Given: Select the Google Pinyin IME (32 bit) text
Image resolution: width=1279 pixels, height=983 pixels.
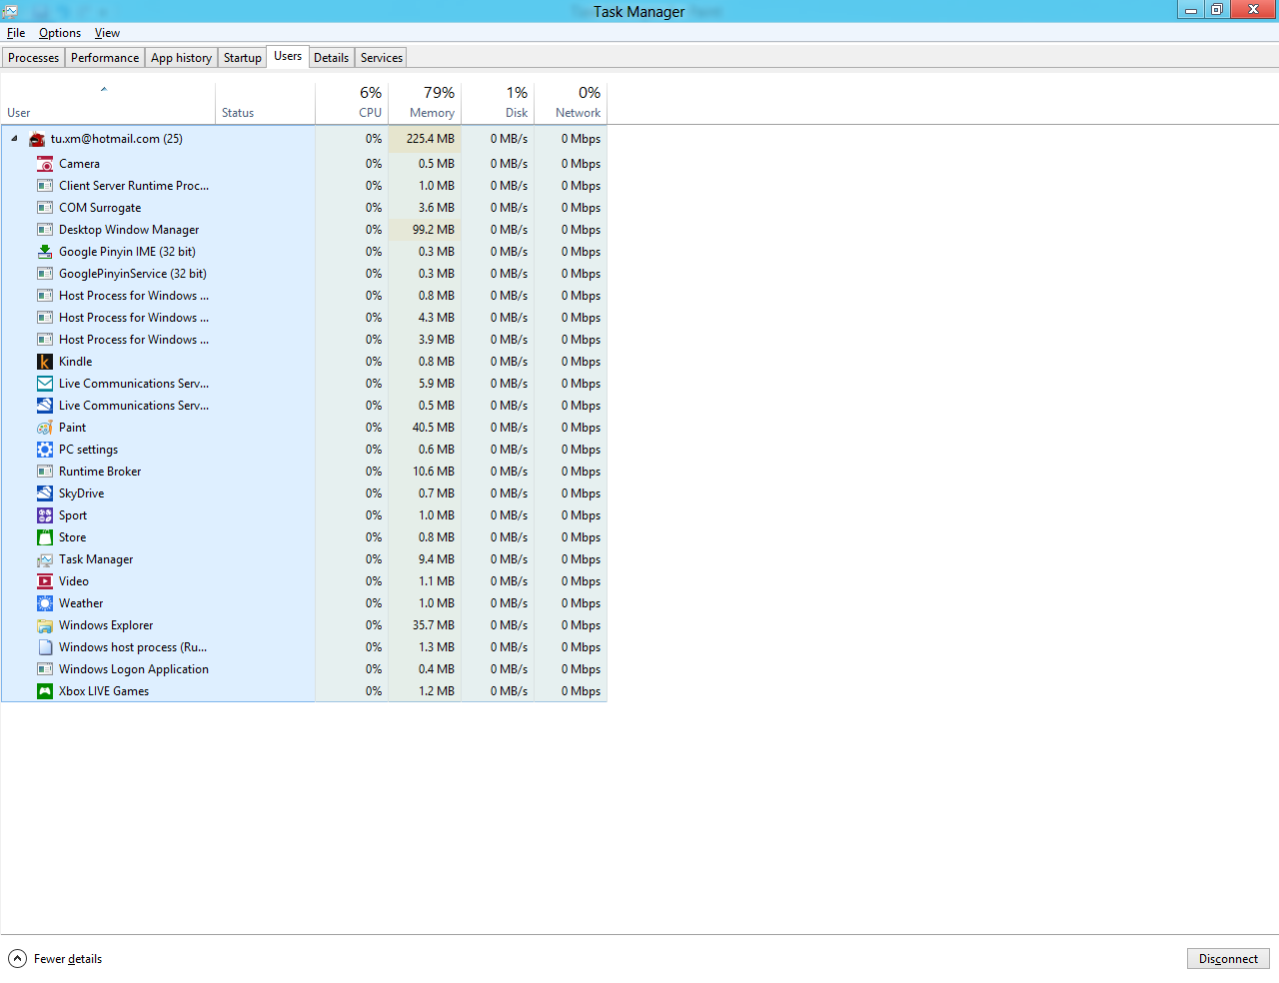Looking at the screenshot, I should (x=127, y=252).
